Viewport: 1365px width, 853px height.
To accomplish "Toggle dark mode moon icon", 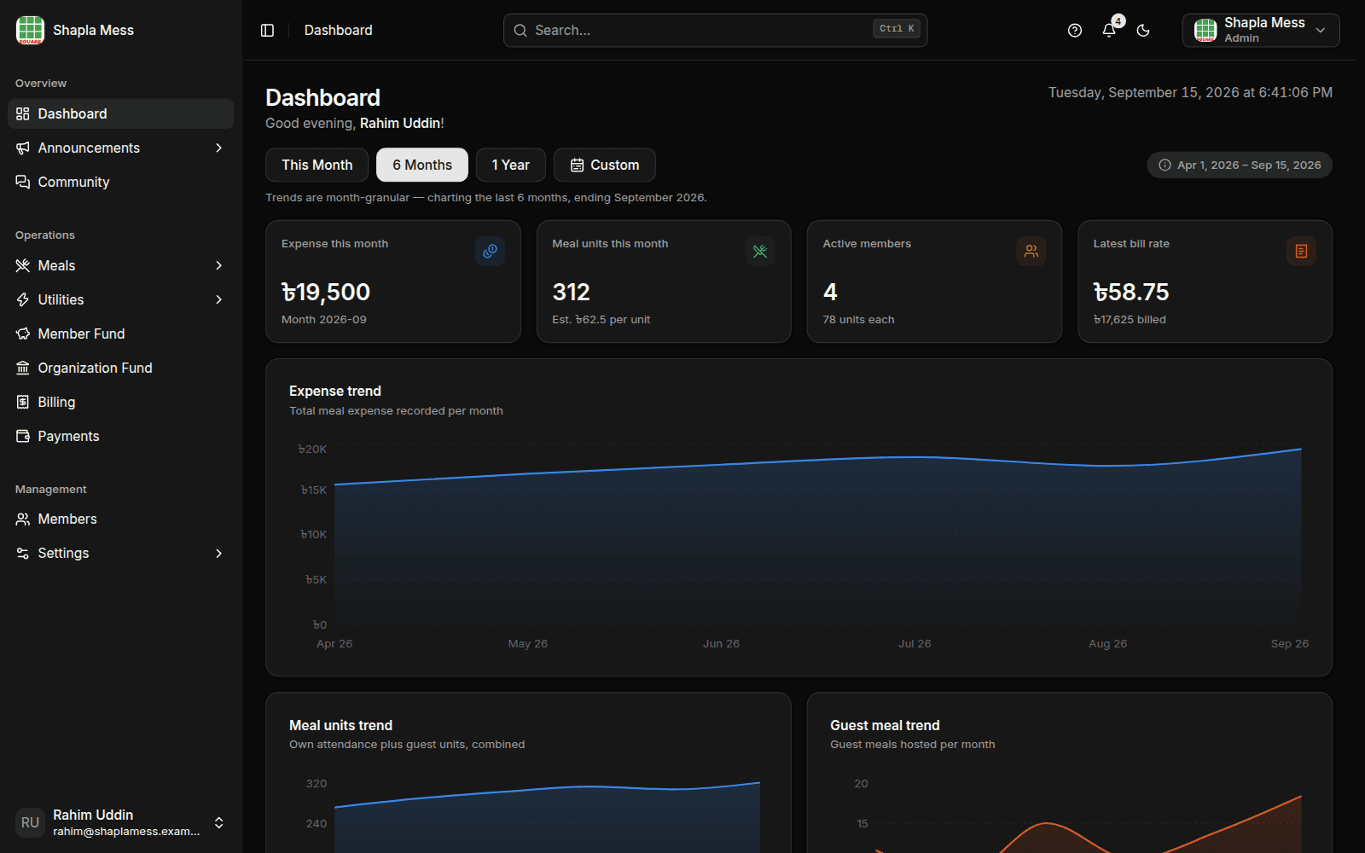I will pos(1143,30).
